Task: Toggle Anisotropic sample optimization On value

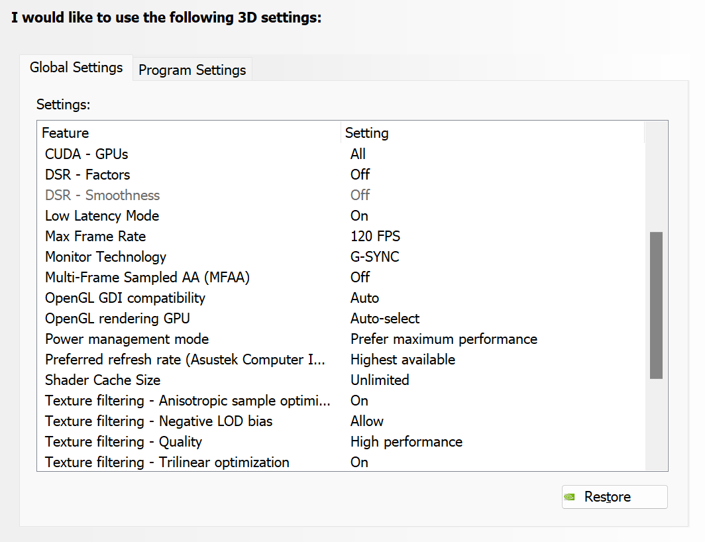Action: point(359,401)
